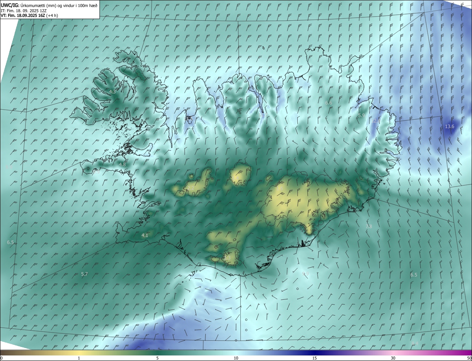Click the 6.6 value label on the map
The height and width of the screenshot is (361, 472).
point(329,103)
